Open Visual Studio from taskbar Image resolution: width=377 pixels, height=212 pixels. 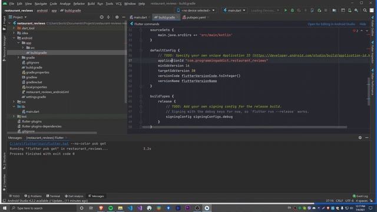pos(140,208)
